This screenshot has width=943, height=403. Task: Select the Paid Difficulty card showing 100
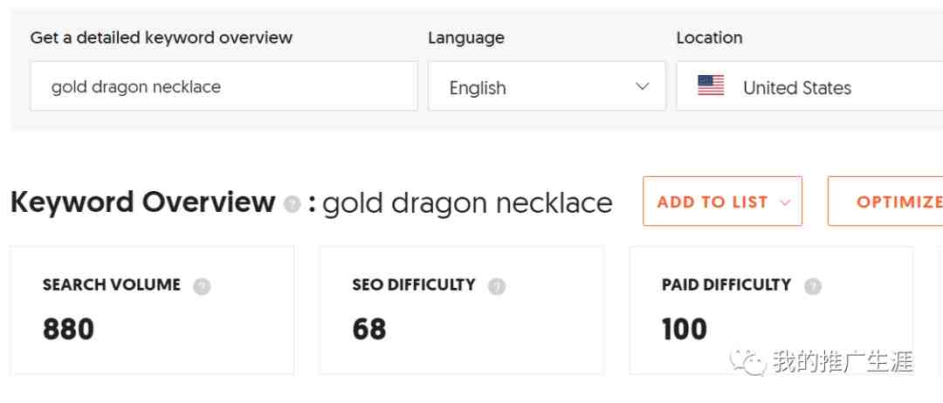[772, 310]
